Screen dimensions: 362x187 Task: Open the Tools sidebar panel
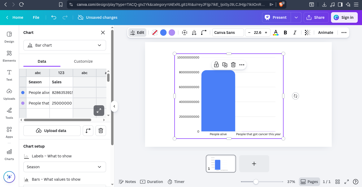click(x=9, y=113)
